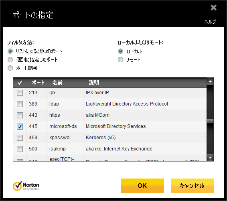The image size is (227, 201).
Task: Choose the ポート範囲 radio button
Action: pos(10,68)
